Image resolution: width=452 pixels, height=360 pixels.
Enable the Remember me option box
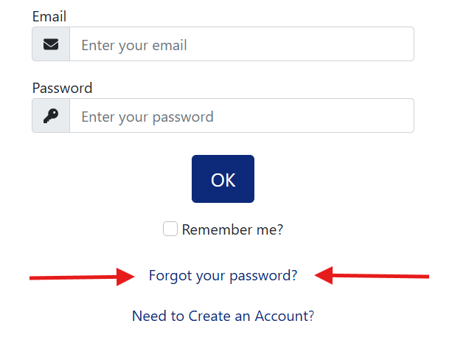(x=170, y=229)
